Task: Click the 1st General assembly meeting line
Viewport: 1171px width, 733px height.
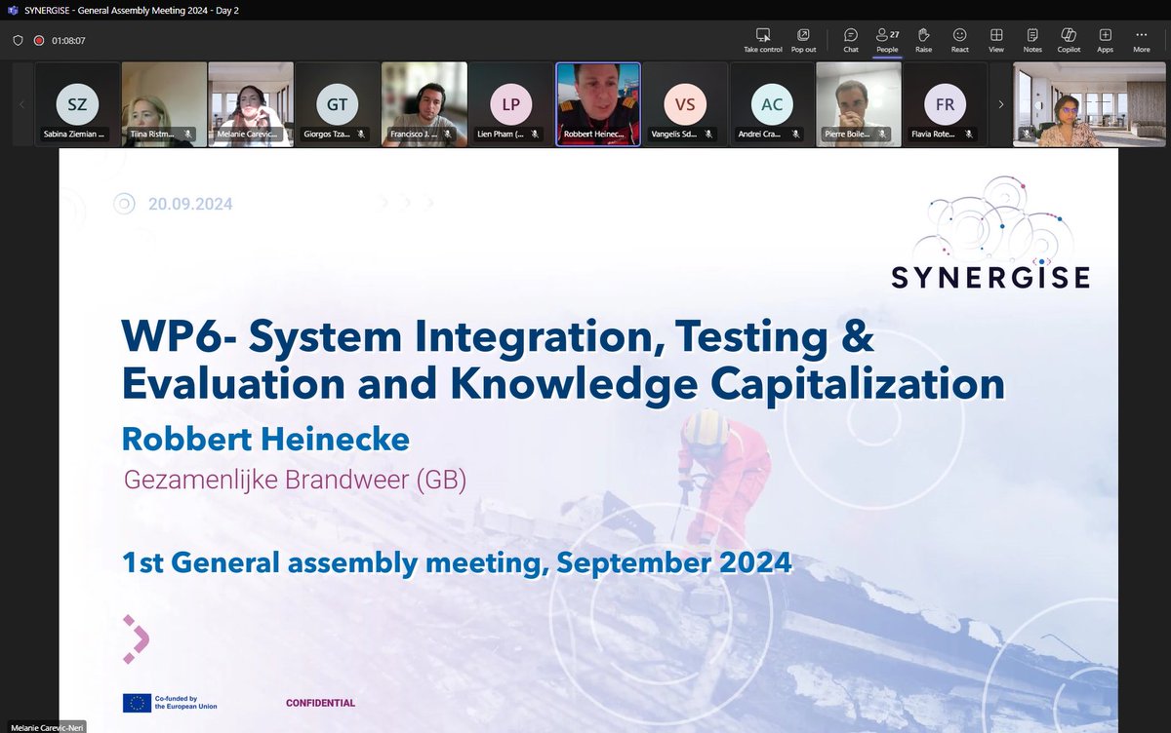Action: click(x=457, y=562)
